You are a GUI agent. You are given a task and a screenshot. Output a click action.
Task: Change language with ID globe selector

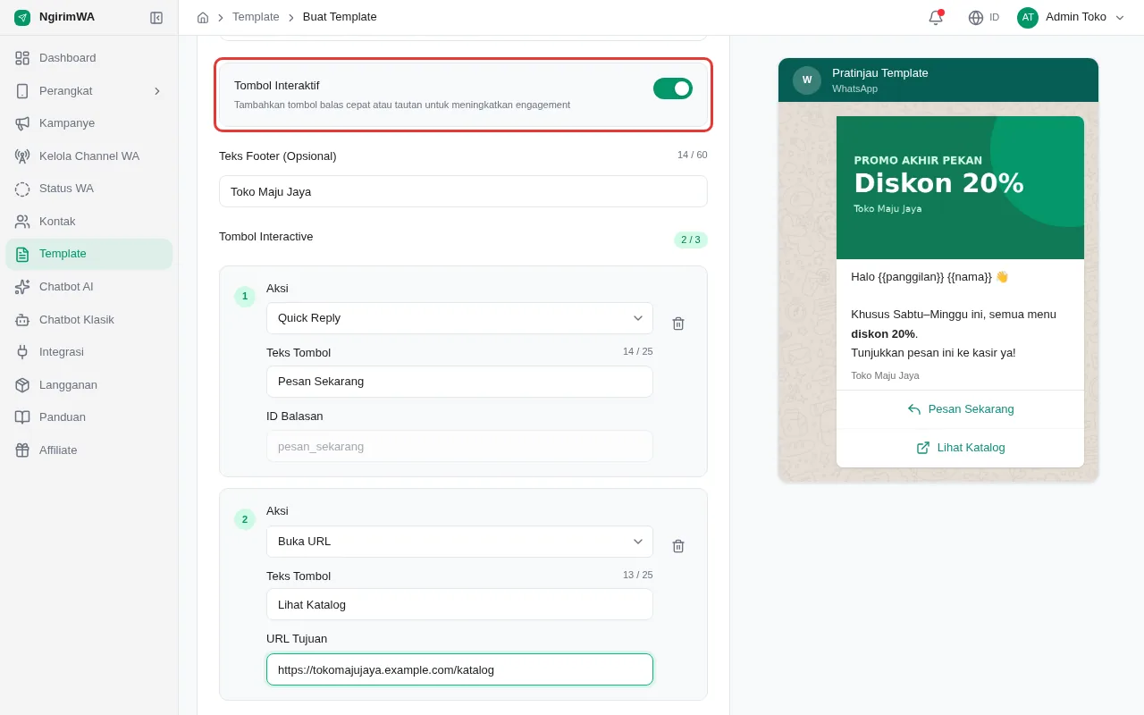point(984,17)
